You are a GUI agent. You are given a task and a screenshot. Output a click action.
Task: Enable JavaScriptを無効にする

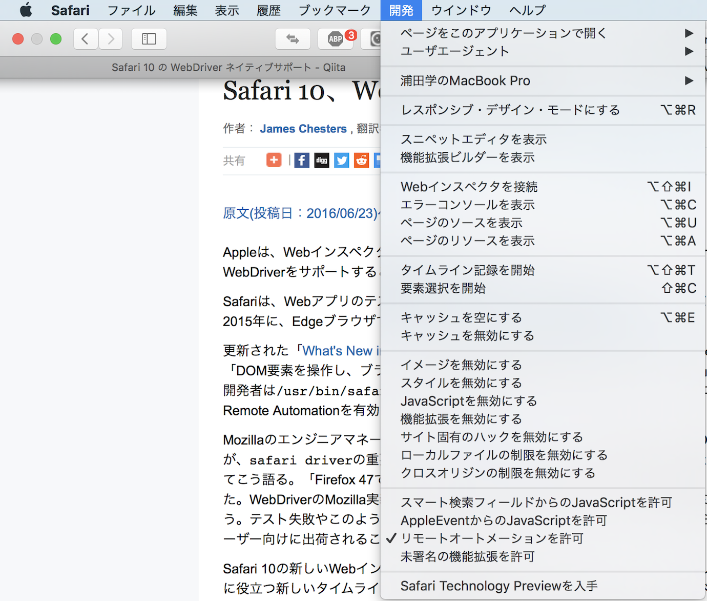(469, 401)
